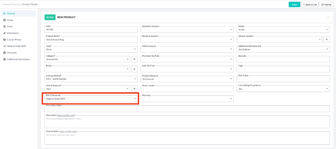Open the Bill Of Materials dropdown
Viewport: 336px width, 149px height.
coord(91,98)
